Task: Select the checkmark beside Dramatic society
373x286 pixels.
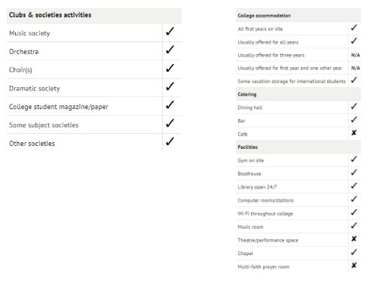Action: point(170,87)
